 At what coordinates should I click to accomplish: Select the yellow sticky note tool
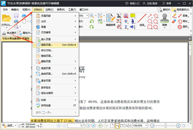point(133,16)
